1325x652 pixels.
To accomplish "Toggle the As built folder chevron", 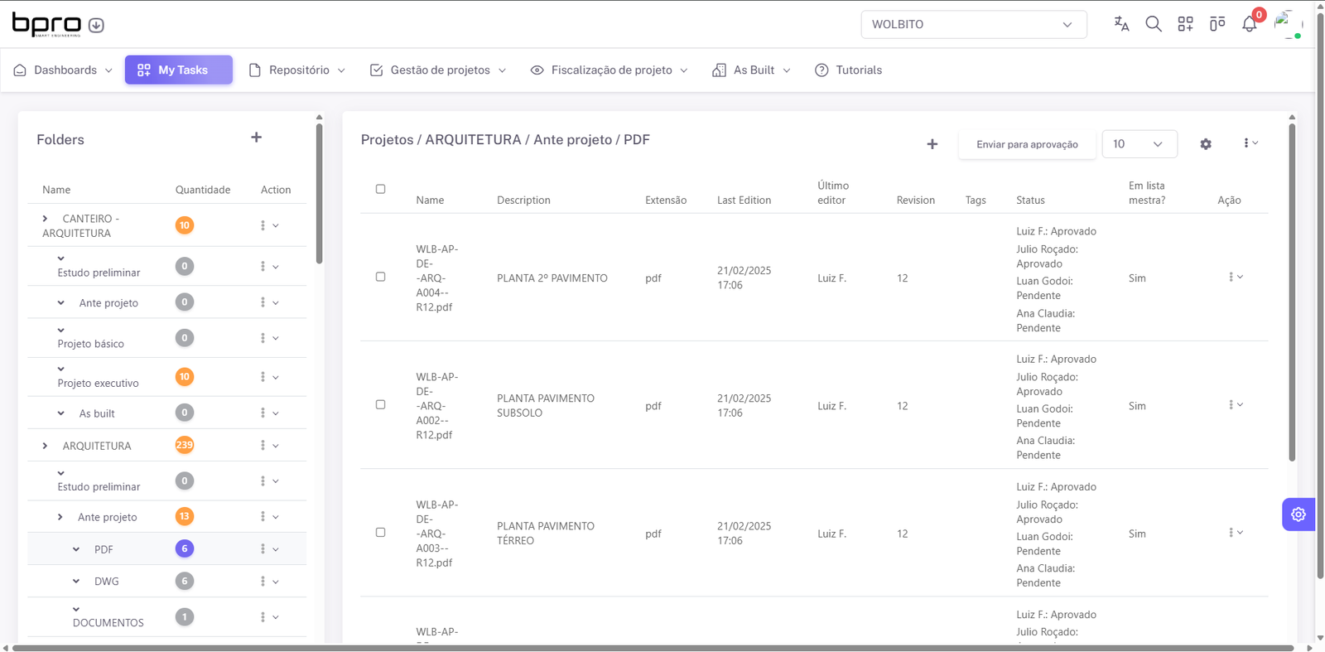I will pos(60,413).
